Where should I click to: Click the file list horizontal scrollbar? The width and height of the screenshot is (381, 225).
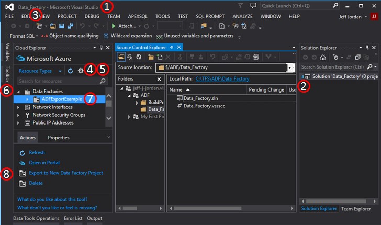(231, 208)
